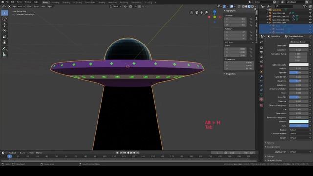
Task: Select the Move tool
Action: click(4, 25)
